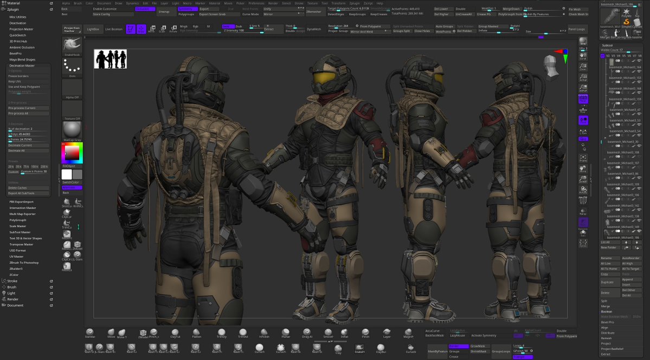Select the hPolish brush
Viewport: 650px width, 360px height.
pyautogui.click(x=264, y=333)
